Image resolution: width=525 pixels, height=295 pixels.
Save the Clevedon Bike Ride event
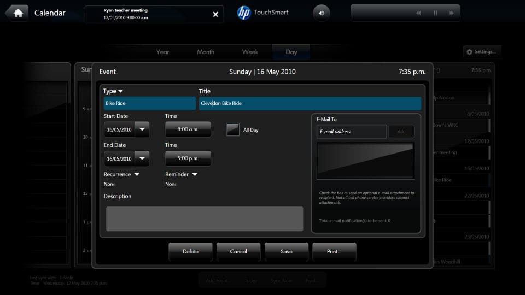[x=286, y=251]
